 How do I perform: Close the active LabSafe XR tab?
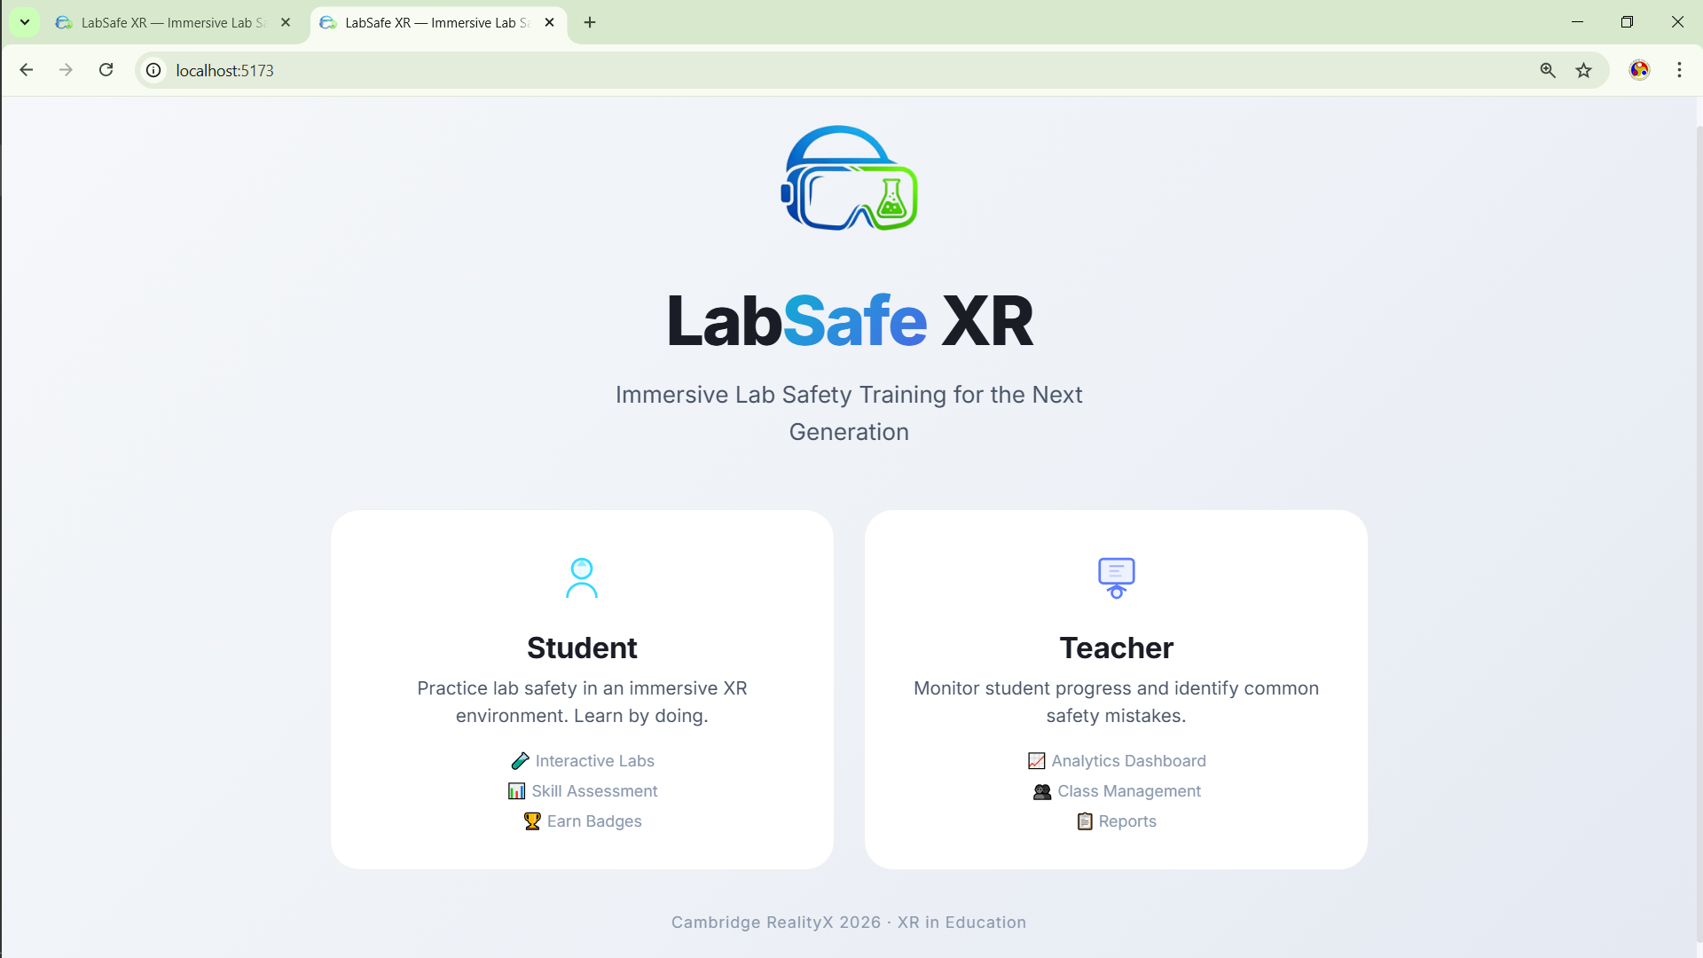click(x=549, y=23)
